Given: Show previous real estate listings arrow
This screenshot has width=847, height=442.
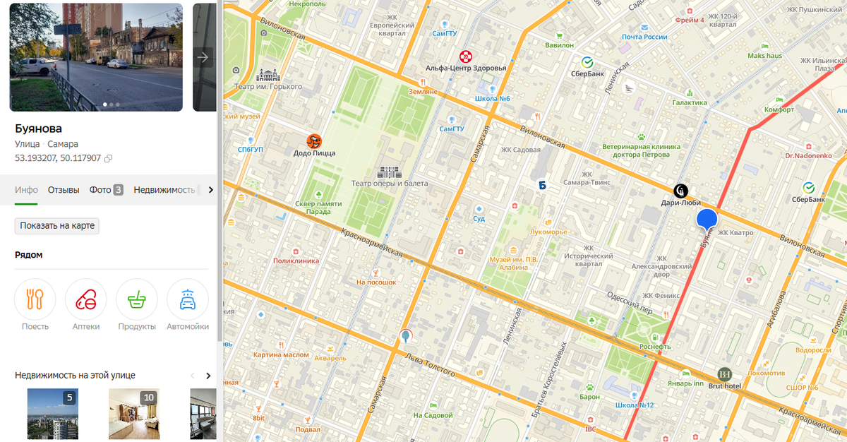Looking at the screenshot, I should click(x=191, y=376).
